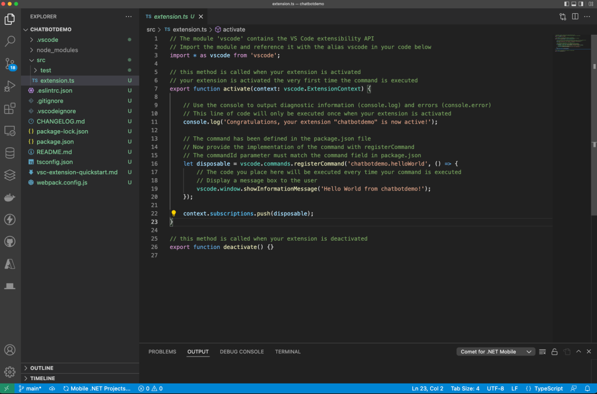The image size is (597, 394).
Task: Open README.md in explorer
Action: pos(80,152)
